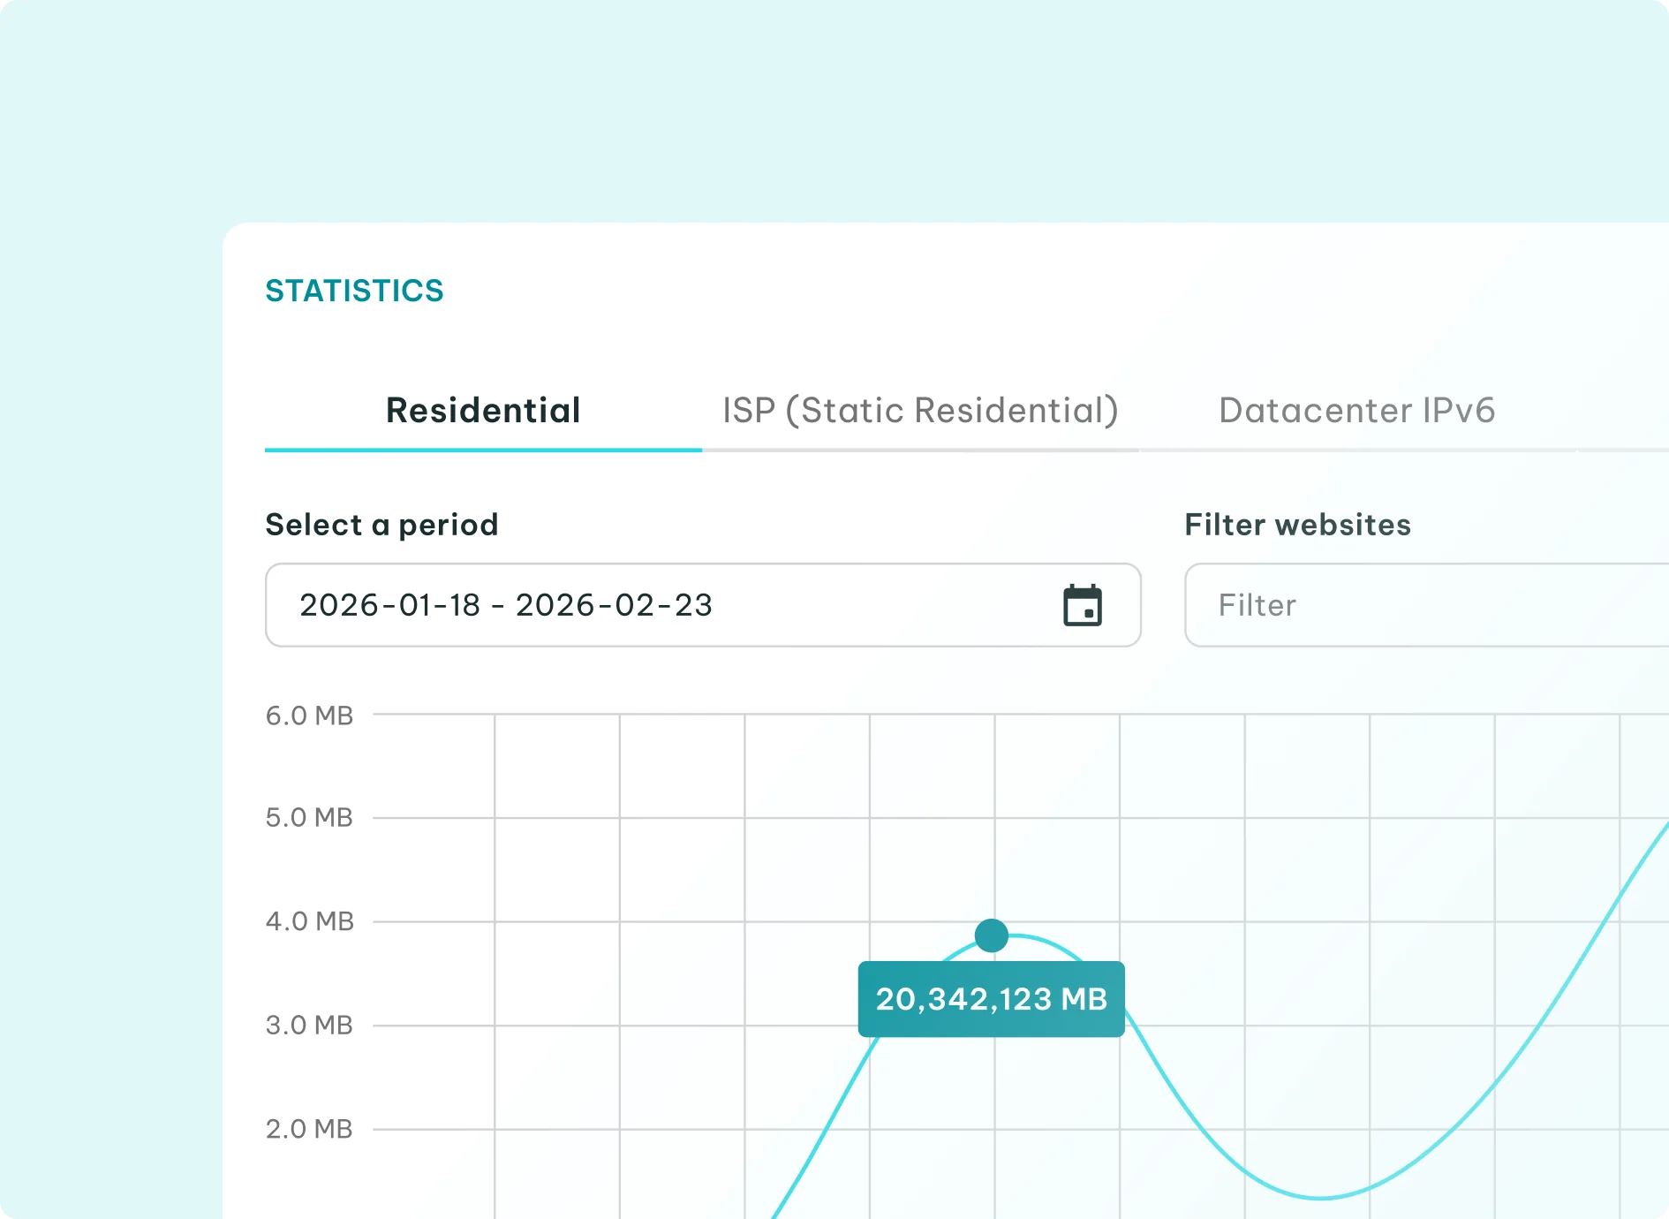The width and height of the screenshot is (1669, 1219).
Task: Click the end date 2026-02-23 in the period field
Action: click(614, 605)
